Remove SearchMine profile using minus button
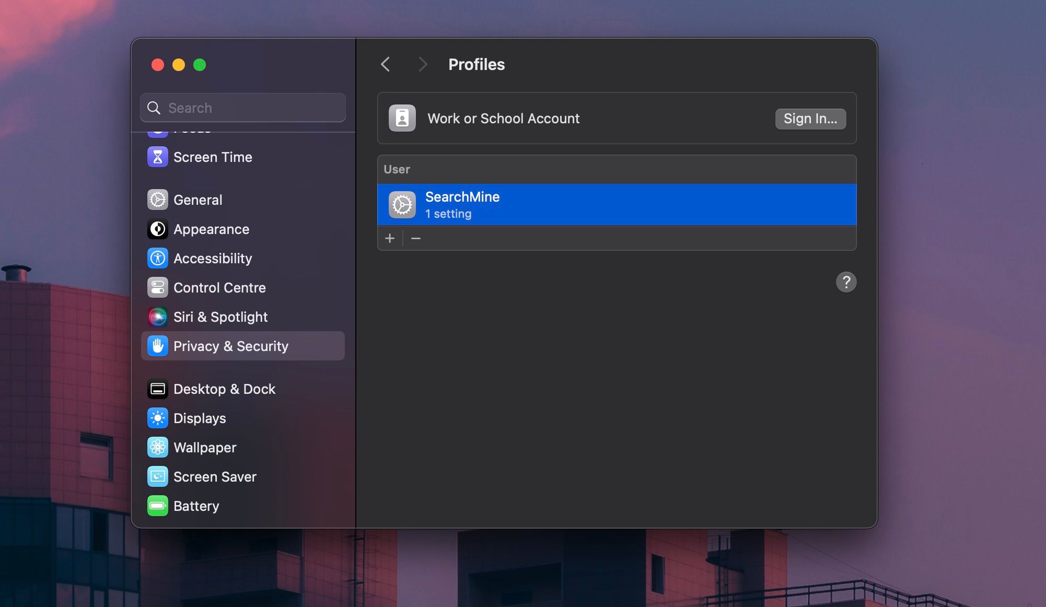This screenshot has width=1046, height=607. [x=416, y=238]
